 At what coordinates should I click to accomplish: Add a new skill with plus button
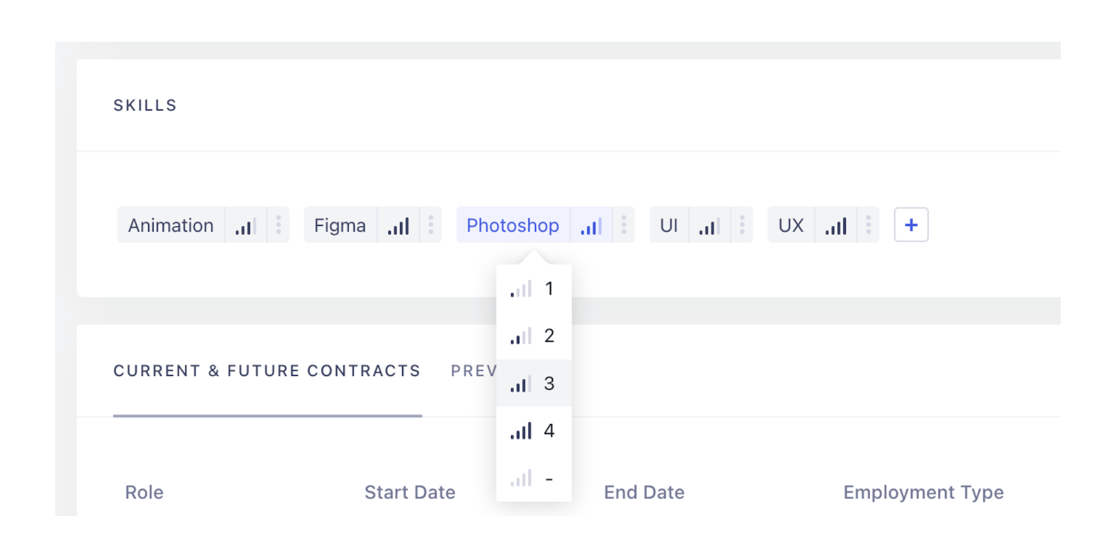(911, 225)
